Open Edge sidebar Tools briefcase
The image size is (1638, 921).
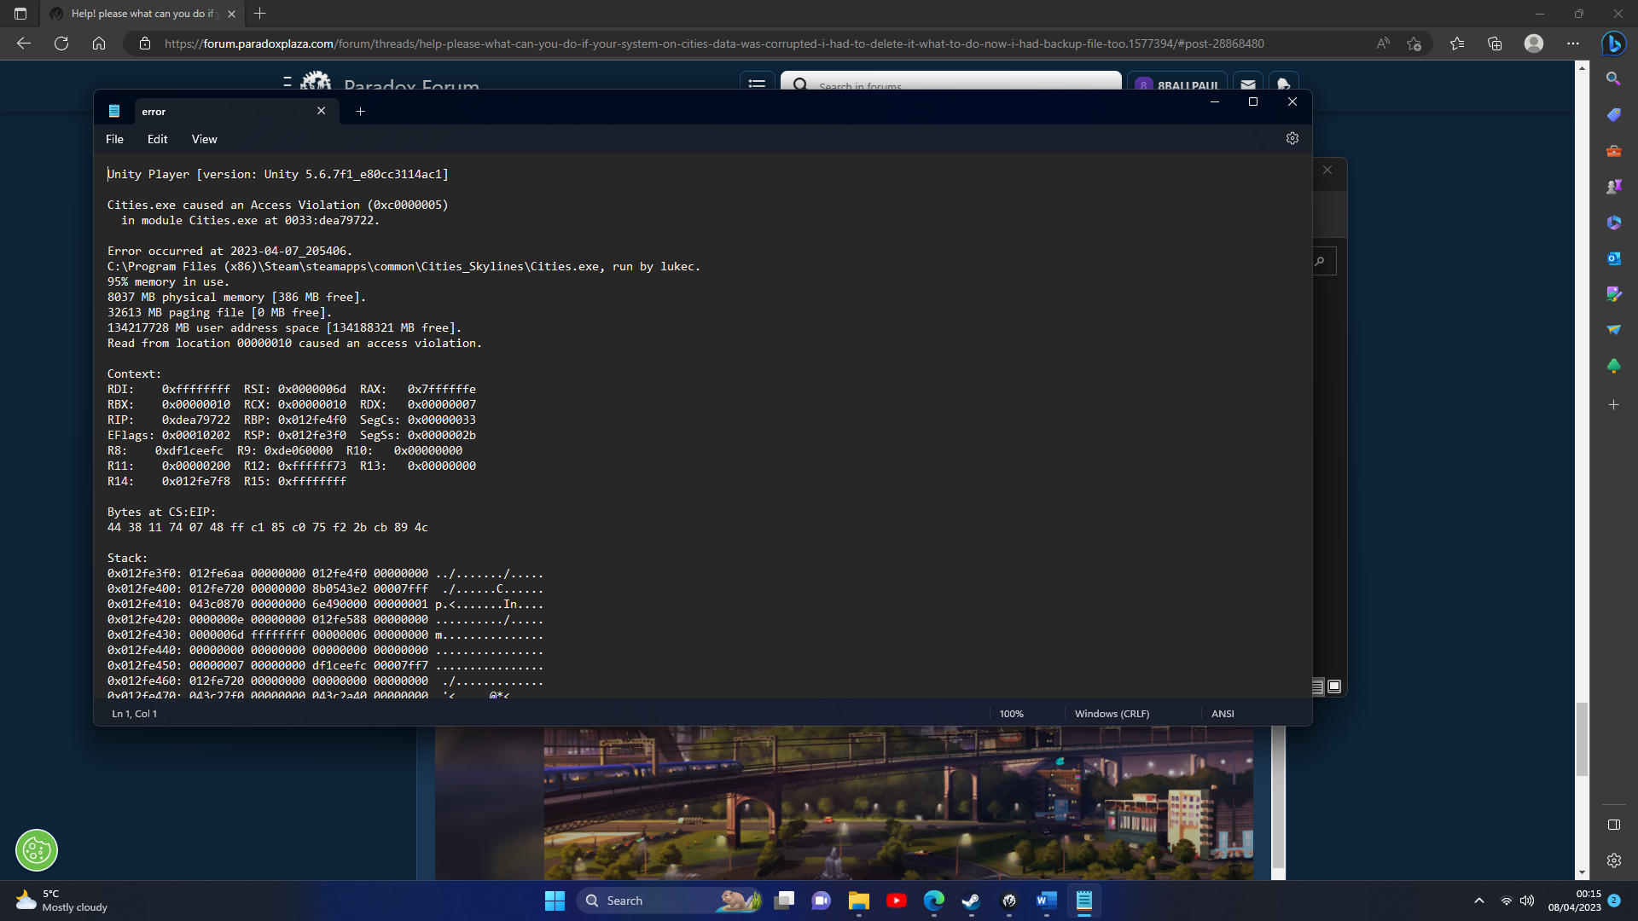tap(1613, 151)
